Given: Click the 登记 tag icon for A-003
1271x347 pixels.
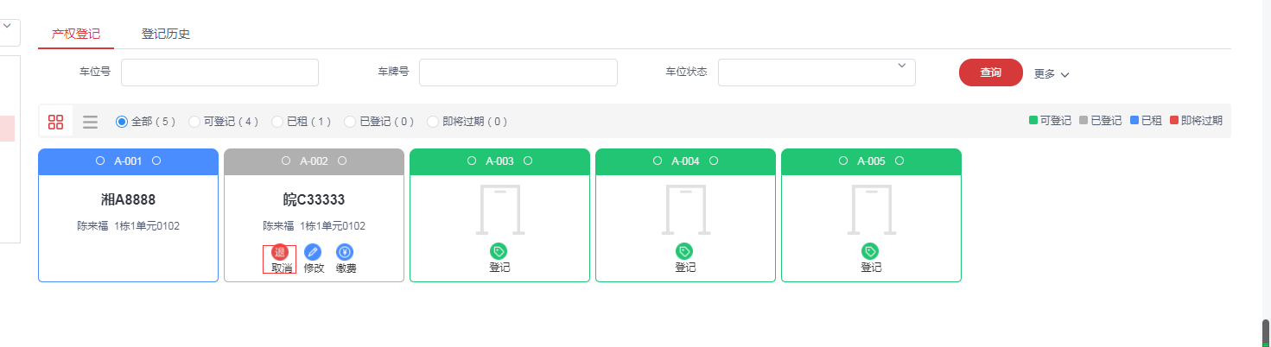Looking at the screenshot, I should 499,251.
